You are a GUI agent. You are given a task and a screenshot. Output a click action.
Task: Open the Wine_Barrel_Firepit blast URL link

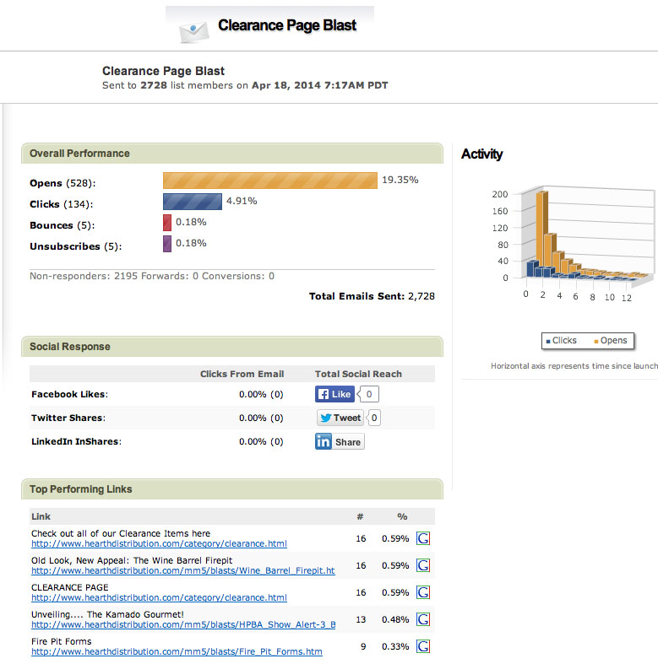(x=182, y=571)
